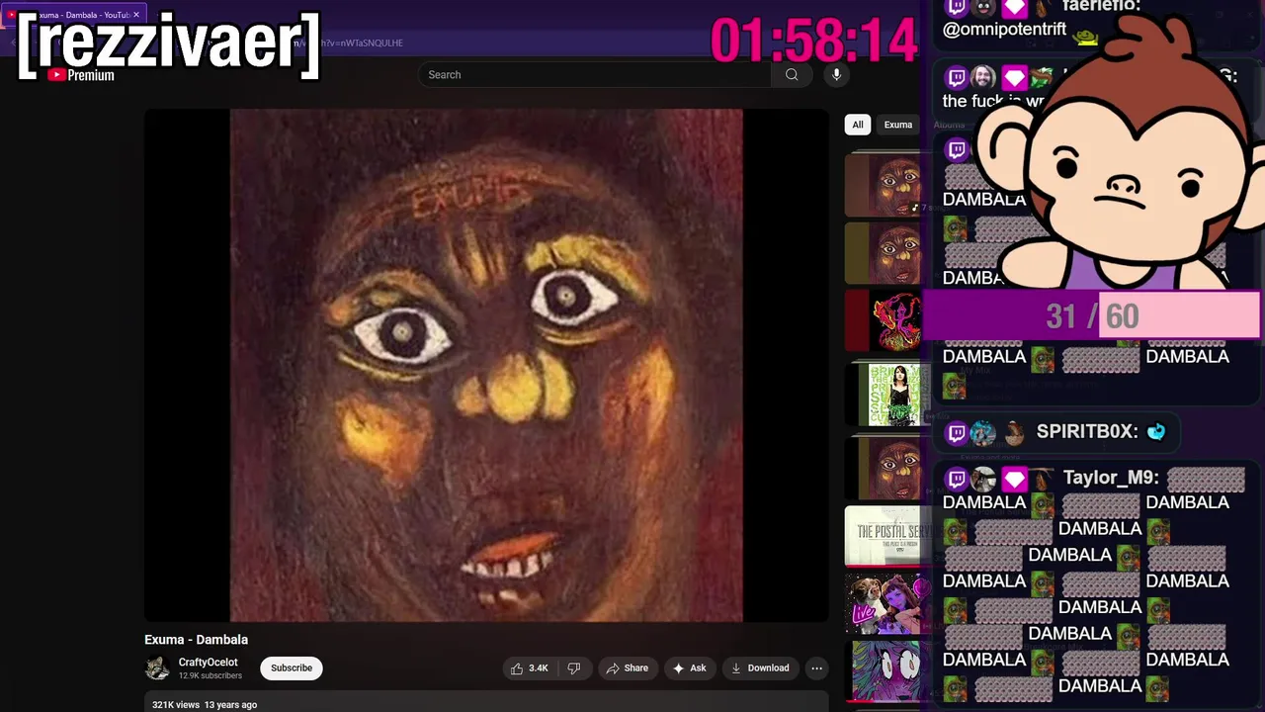Subscribe to the CraftyOcelot channel

(292, 668)
